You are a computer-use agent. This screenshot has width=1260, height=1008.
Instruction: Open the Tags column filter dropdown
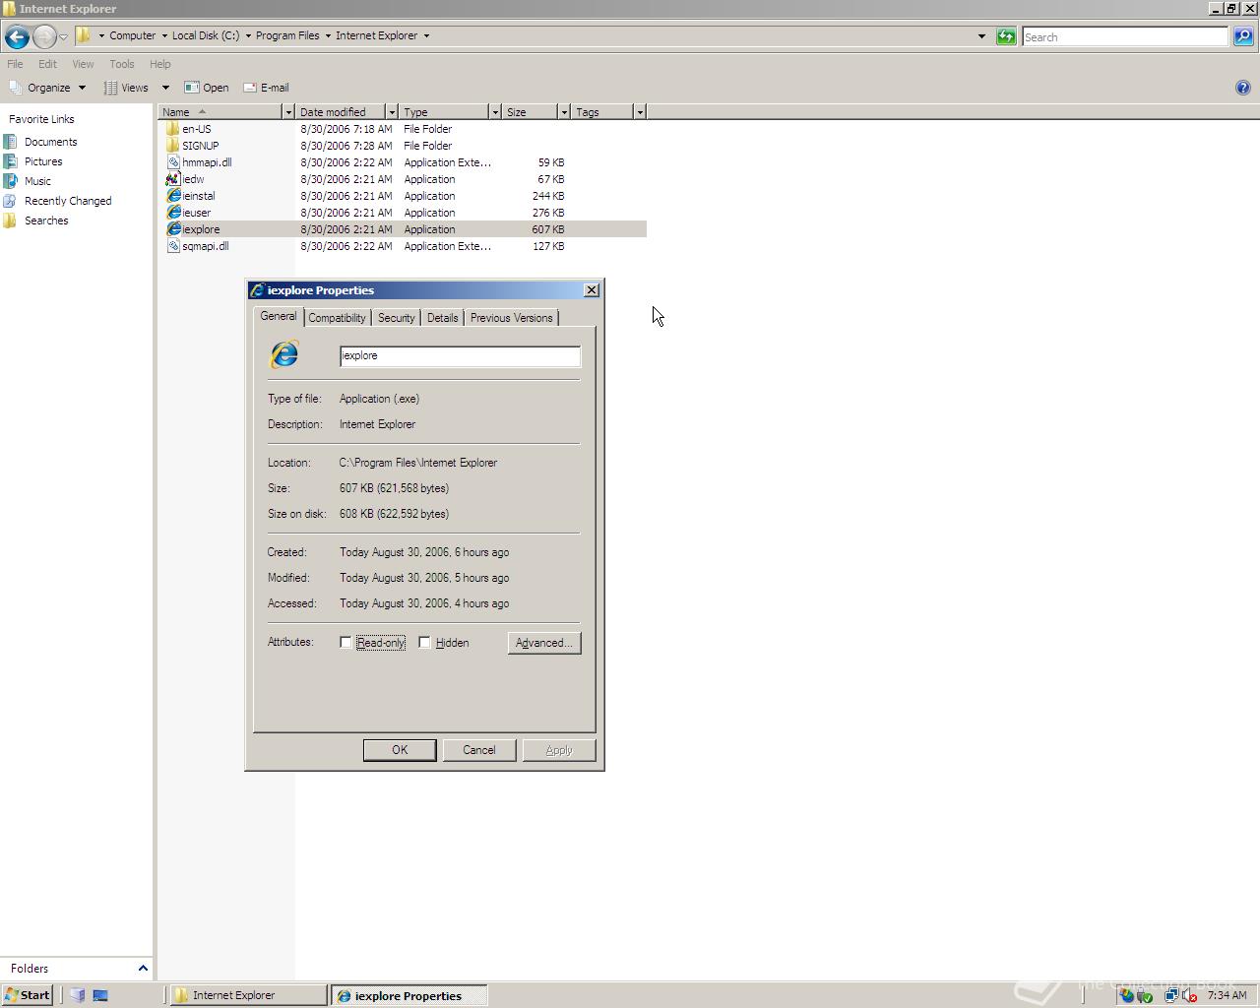[x=640, y=112]
